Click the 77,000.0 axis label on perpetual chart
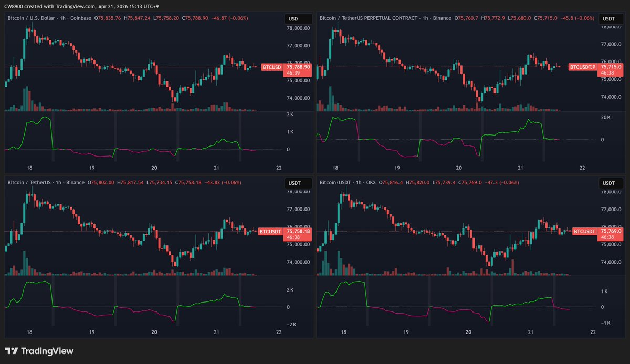The image size is (630, 364). tap(611, 45)
